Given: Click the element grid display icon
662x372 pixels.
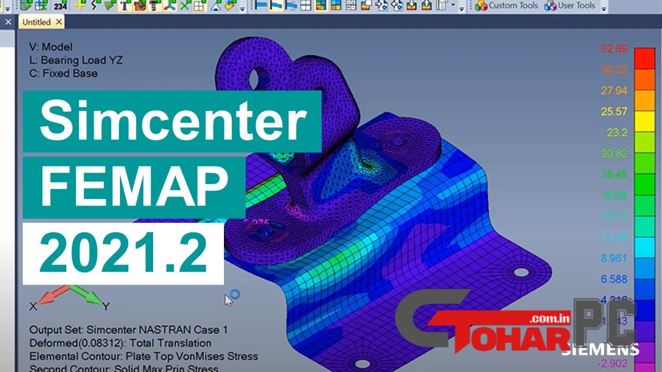Looking at the screenshot, I should 199,6.
